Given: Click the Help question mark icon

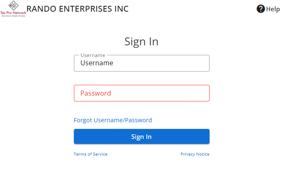Looking at the screenshot, I should 261,9.
